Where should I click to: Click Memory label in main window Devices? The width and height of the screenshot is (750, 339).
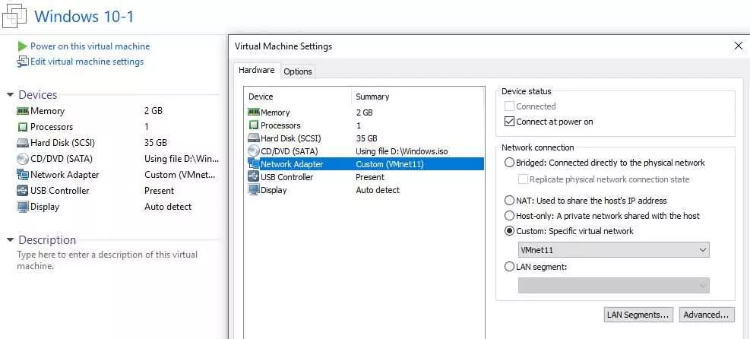coord(47,111)
